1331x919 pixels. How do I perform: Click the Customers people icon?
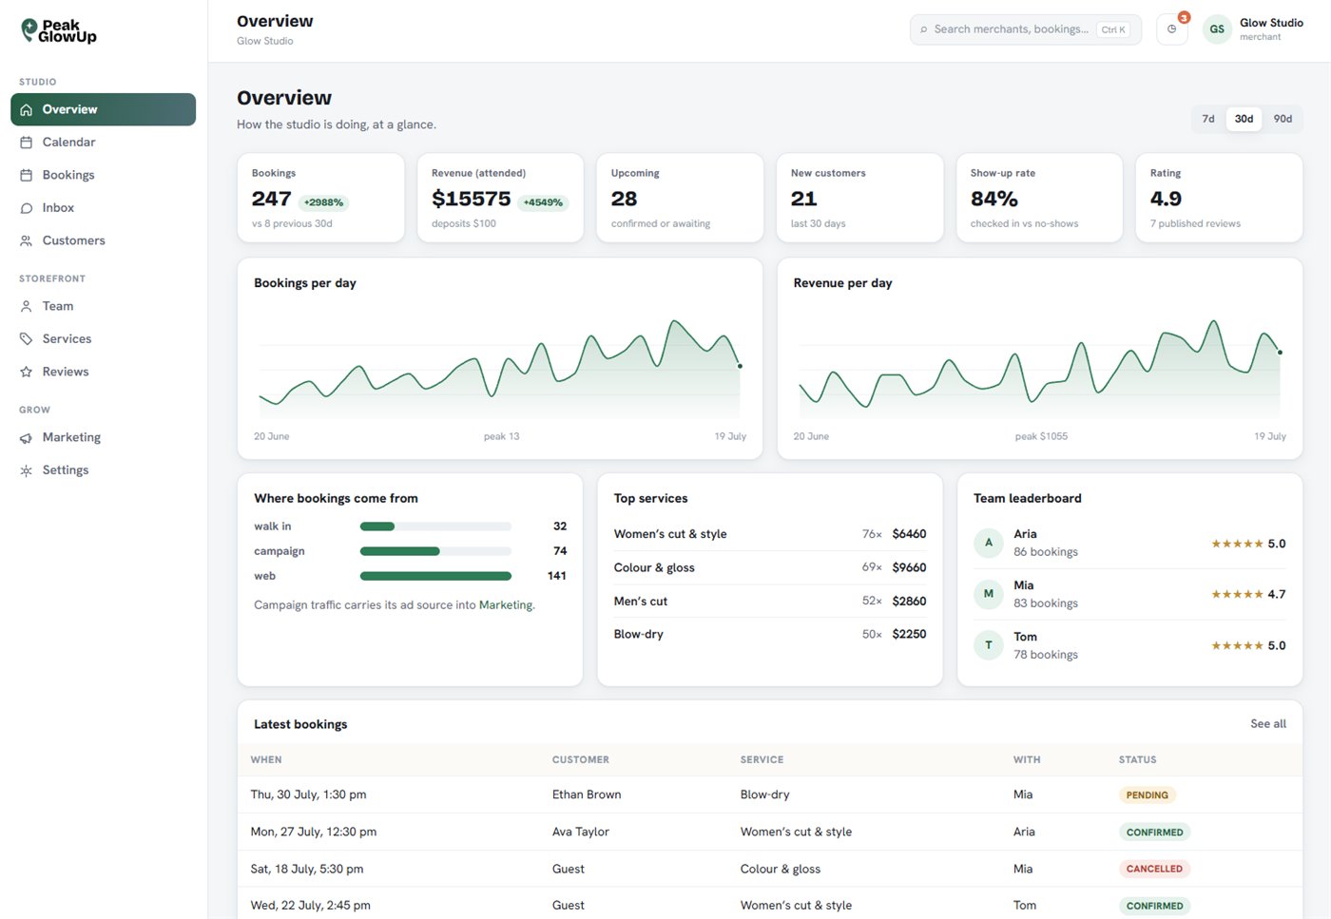pyautogui.click(x=27, y=240)
